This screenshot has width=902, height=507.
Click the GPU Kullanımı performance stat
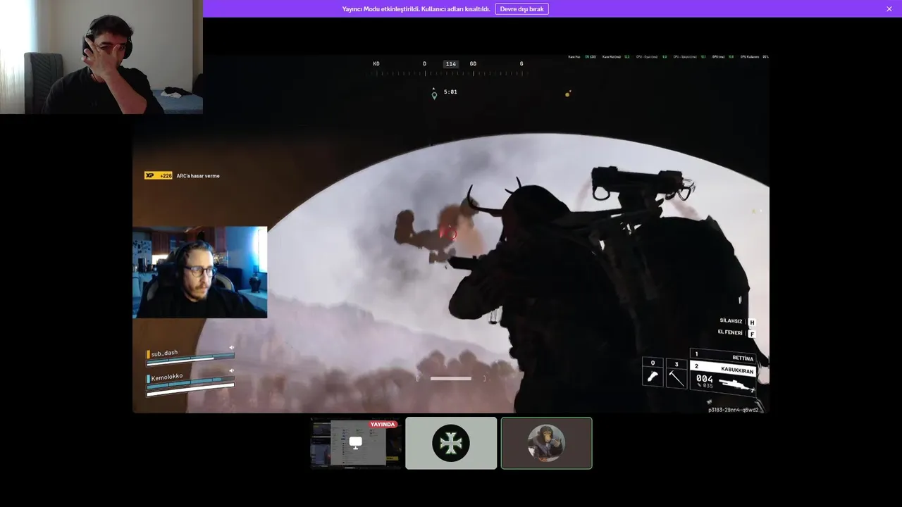point(754,57)
